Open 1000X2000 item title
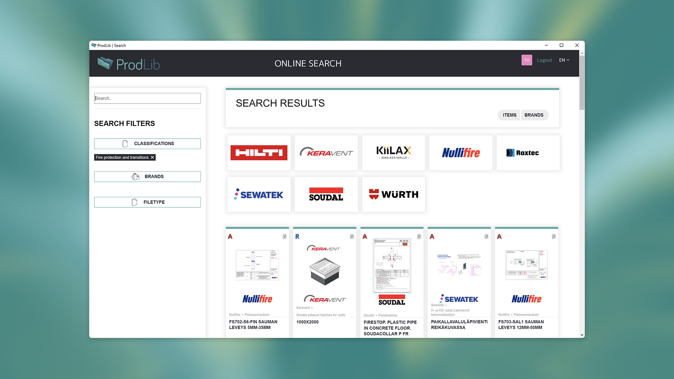 (x=308, y=322)
